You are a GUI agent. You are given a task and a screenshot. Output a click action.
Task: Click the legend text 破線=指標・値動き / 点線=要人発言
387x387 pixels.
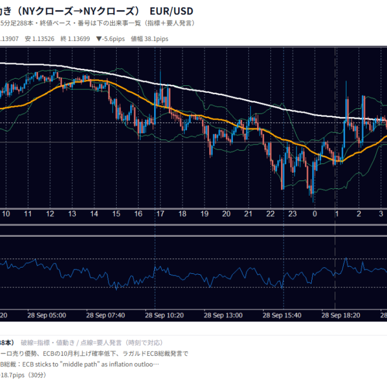pos(92,343)
